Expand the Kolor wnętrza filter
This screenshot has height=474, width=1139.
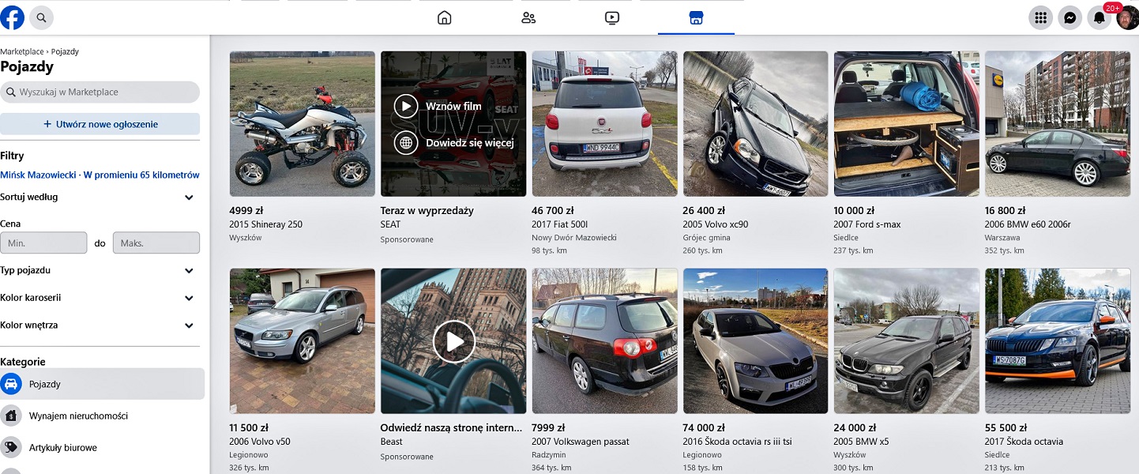pyautogui.click(x=100, y=325)
